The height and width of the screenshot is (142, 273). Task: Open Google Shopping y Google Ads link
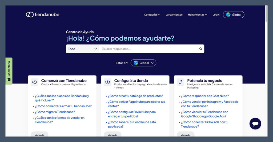click(x=204, y=114)
